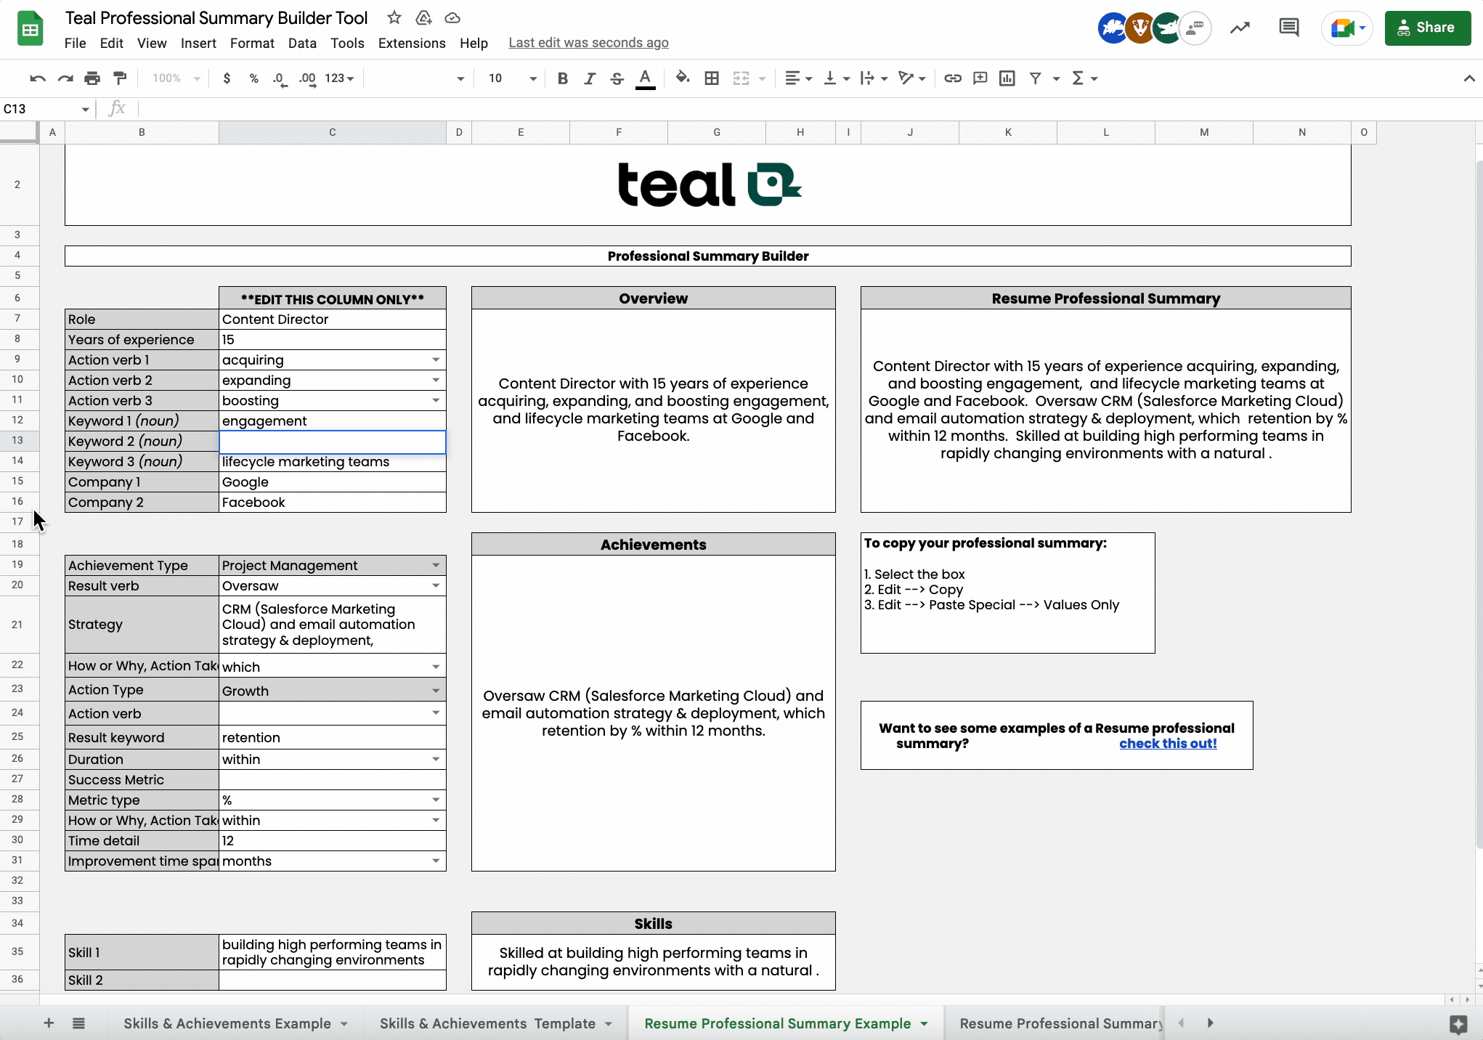Open the Google Meet call menu
The image size is (1483, 1040).
(1347, 28)
